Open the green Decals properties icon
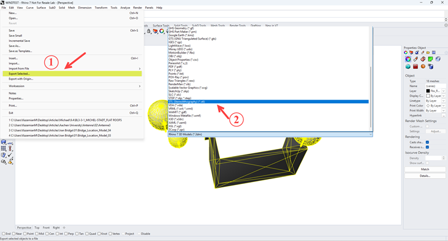448x241 pixels. coord(430,59)
